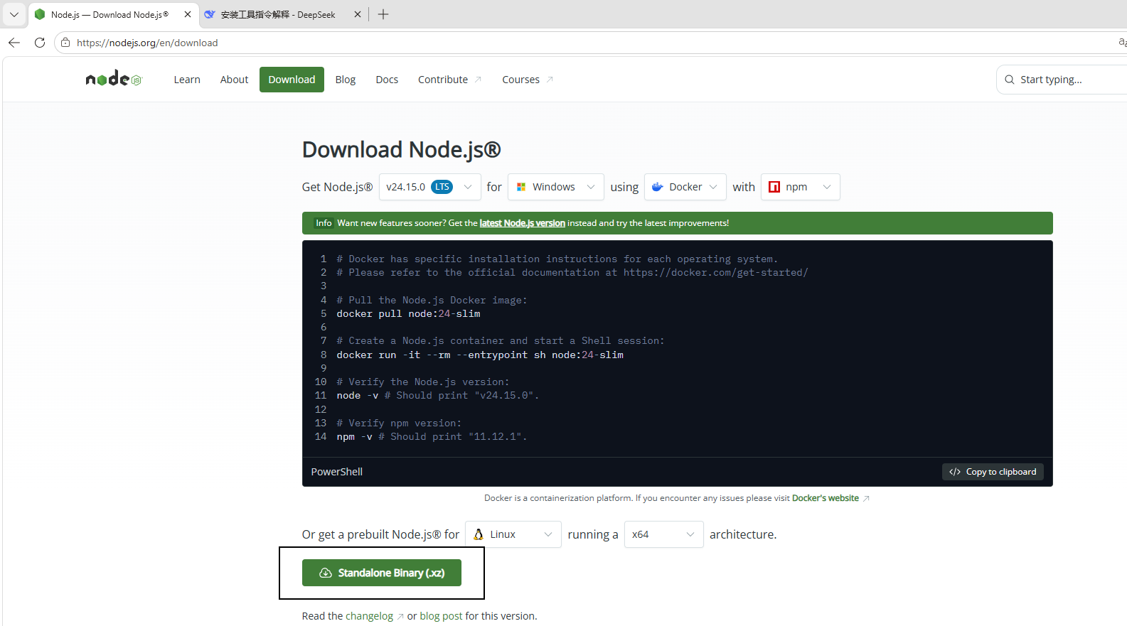This screenshot has width=1127, height=626.
Task: Switch to the DeepSeek browser tab
Action: click(283, 14)
